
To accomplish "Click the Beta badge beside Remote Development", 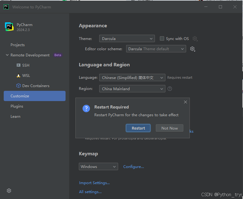I will (x=58, y=55).
